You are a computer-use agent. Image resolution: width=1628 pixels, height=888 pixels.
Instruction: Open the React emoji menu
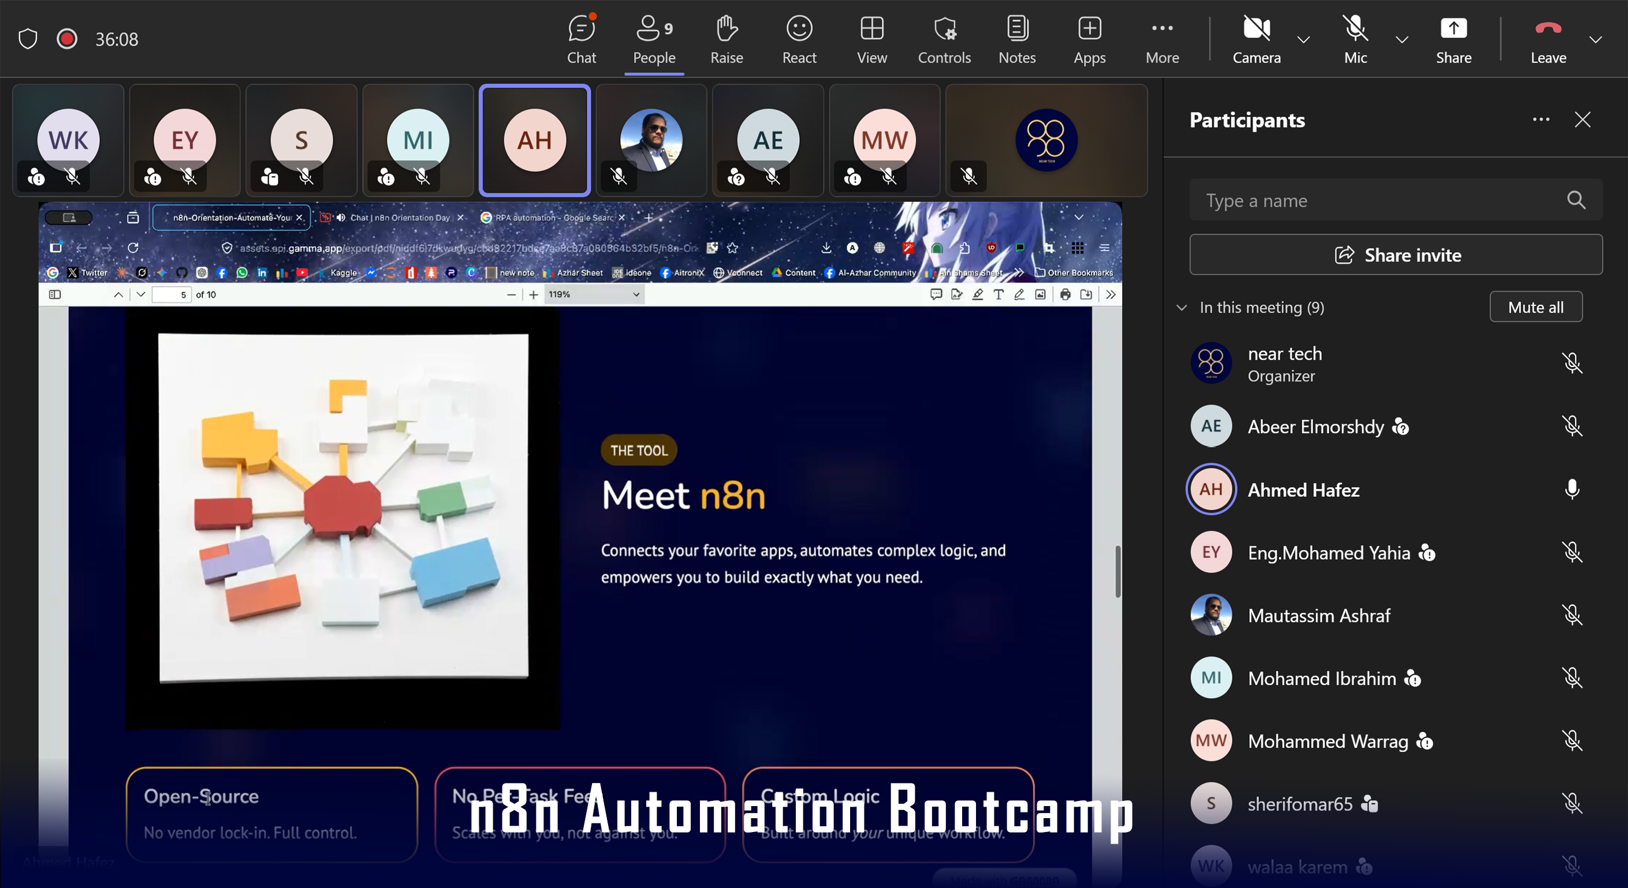pos(799,39)
